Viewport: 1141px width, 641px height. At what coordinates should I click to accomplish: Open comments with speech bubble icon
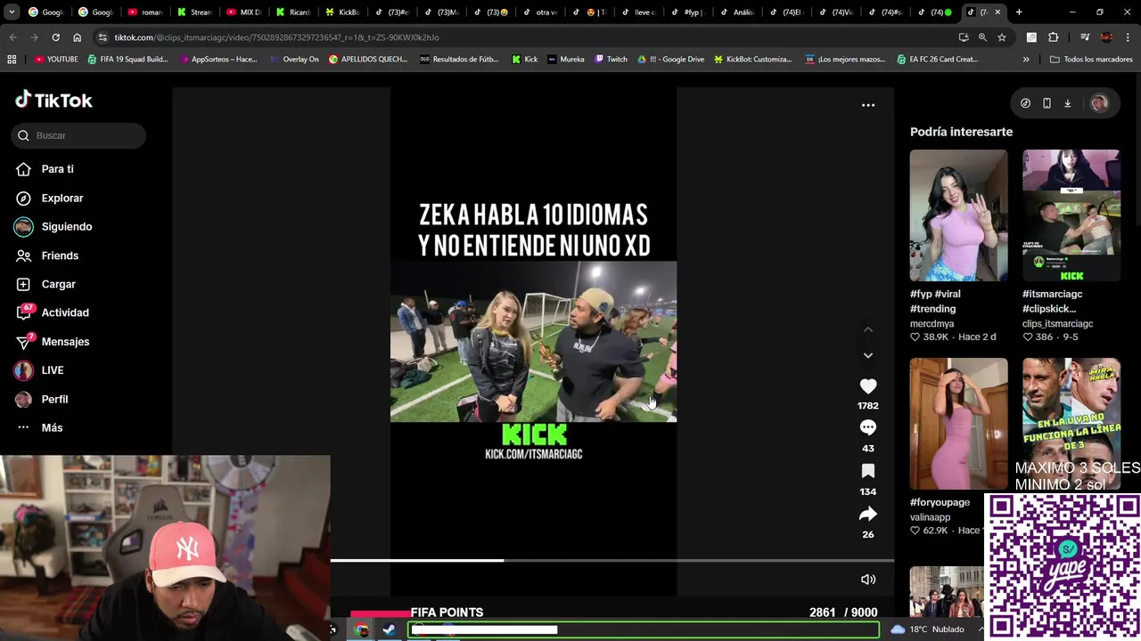[868, 428]
